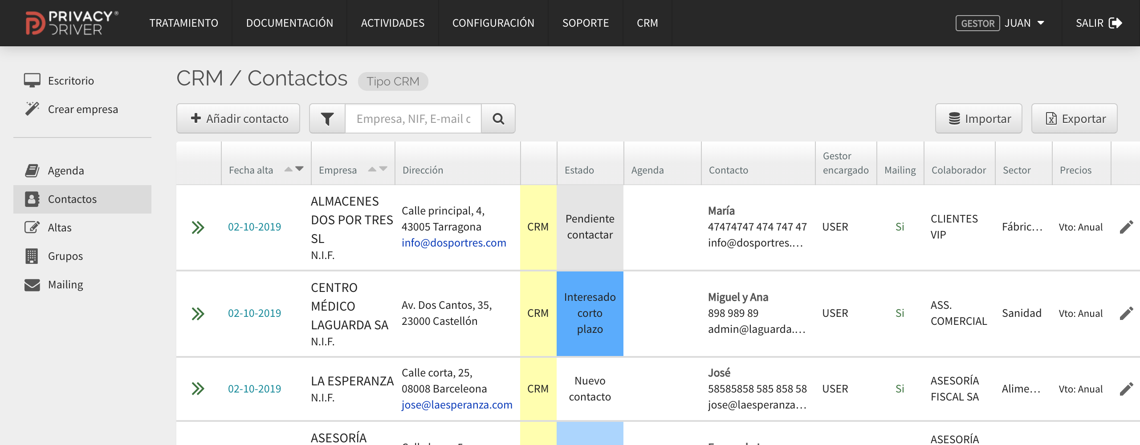1140x445 pixels.
Task: Open the CONFIGURACIÓN menu
Action: [x=493, y=23]
